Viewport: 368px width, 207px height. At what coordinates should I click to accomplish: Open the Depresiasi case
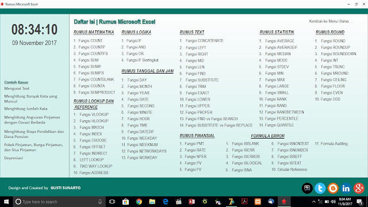coord(14,158)
